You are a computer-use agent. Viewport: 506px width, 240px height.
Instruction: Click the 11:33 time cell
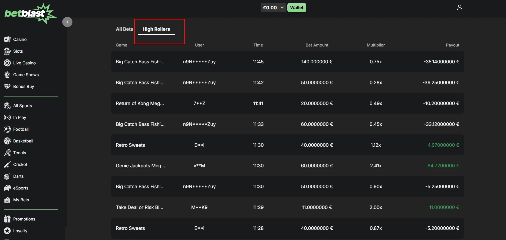coord(258,124)
